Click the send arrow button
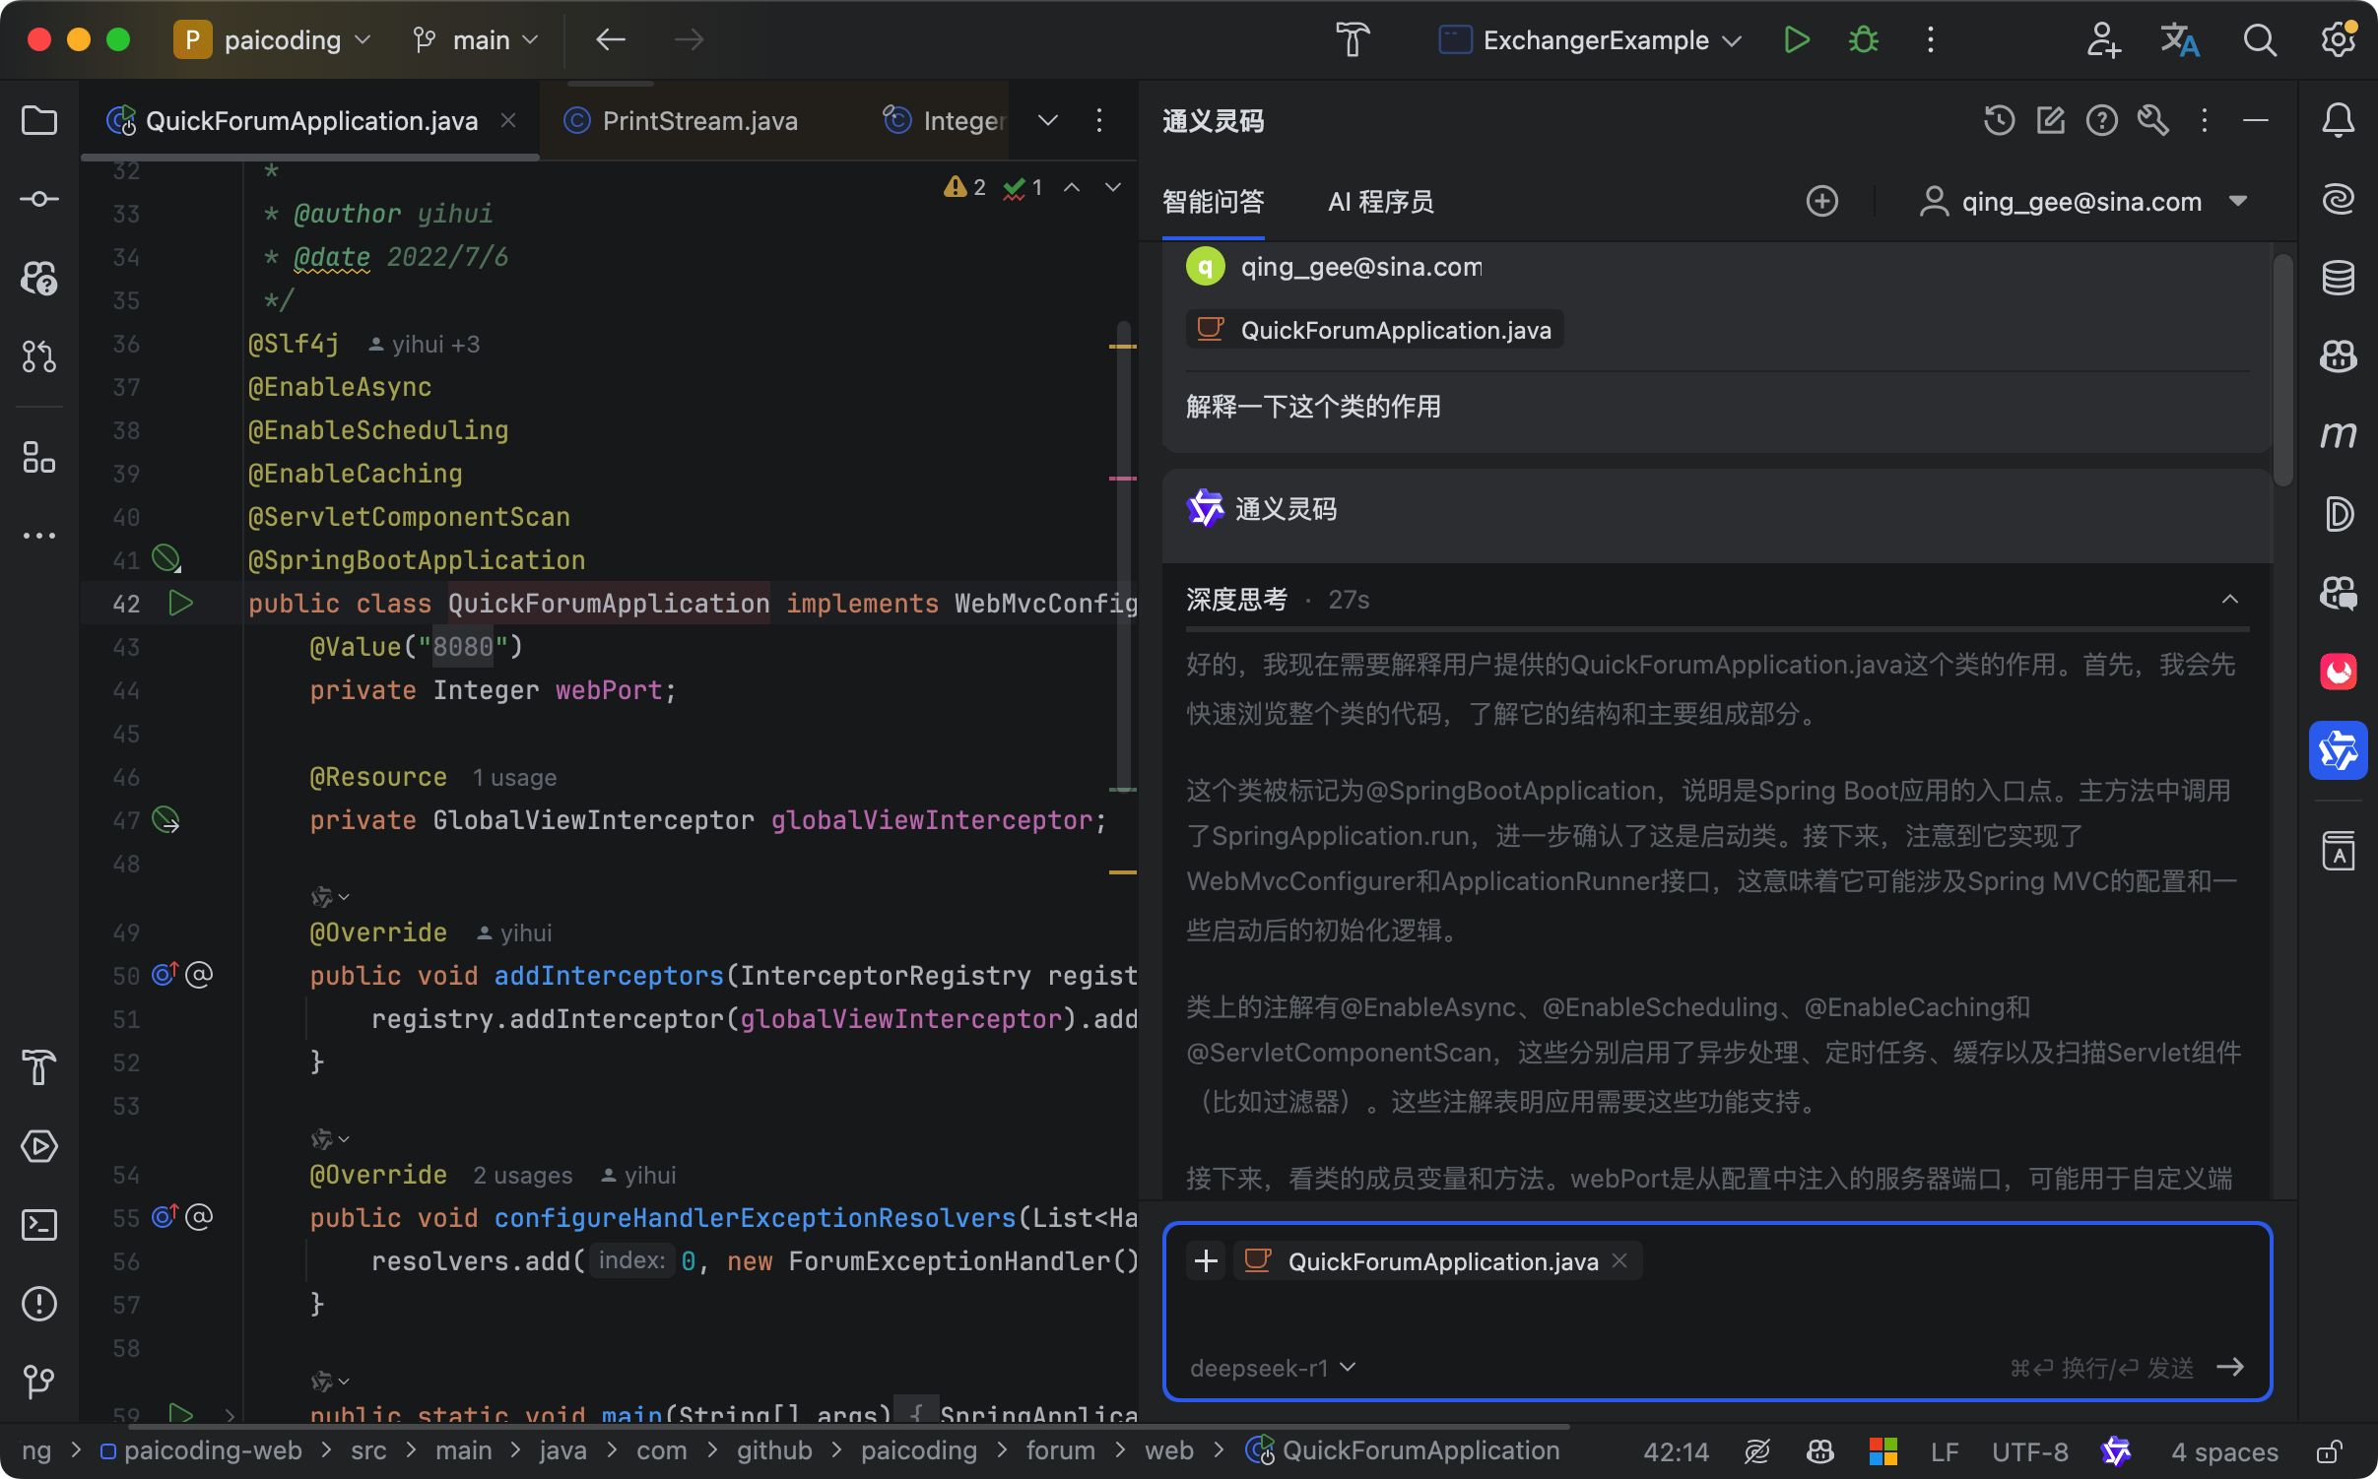Screen dimensions: 2378x1479 2230,1367
